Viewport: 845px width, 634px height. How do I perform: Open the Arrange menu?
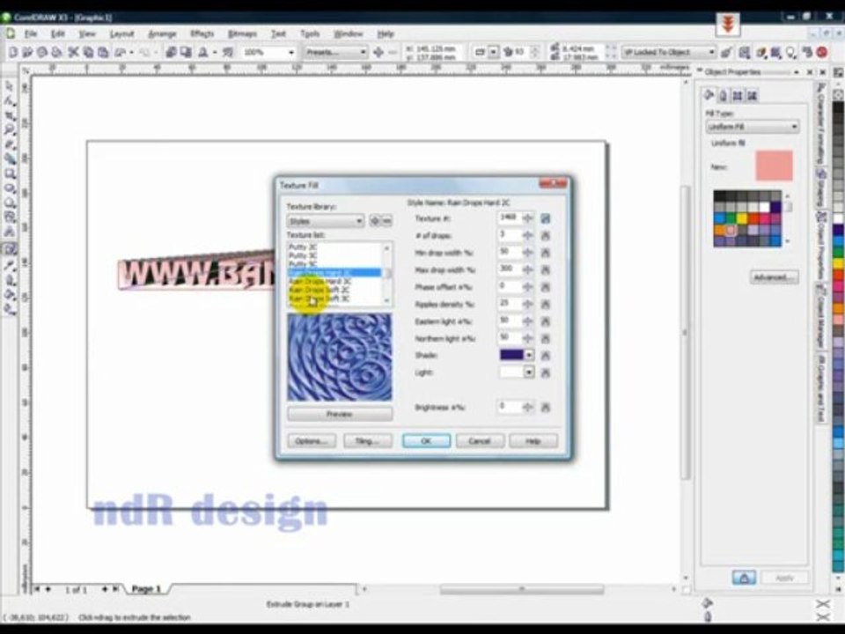tap(162, 33)
